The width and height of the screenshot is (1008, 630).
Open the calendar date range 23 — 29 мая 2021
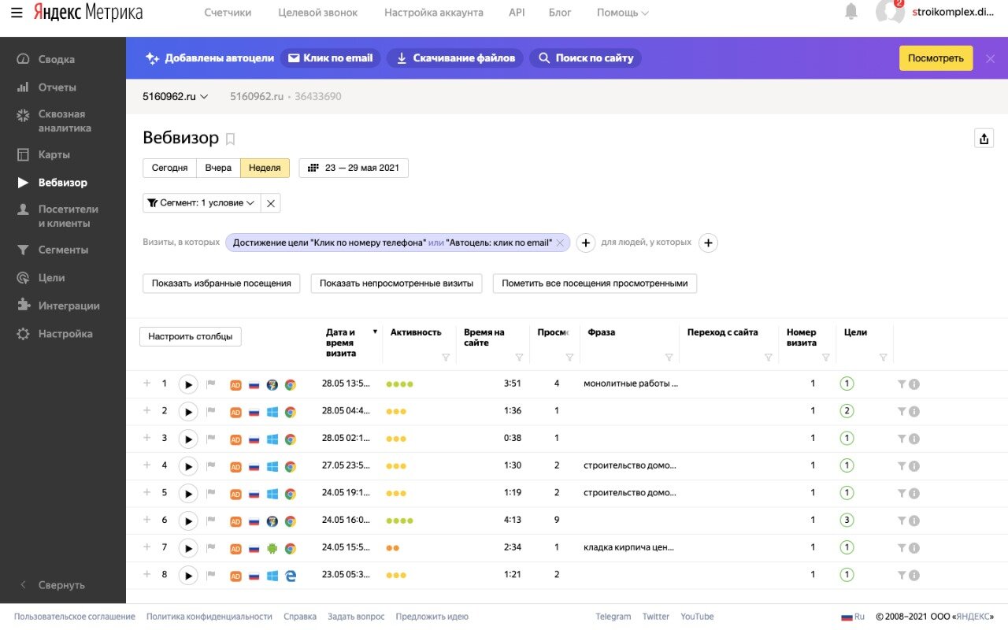point(354,168)
